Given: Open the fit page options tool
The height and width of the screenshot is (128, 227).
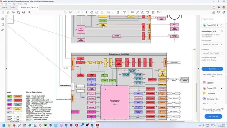Looking at the screenshot, I should [x=118, y=12].
